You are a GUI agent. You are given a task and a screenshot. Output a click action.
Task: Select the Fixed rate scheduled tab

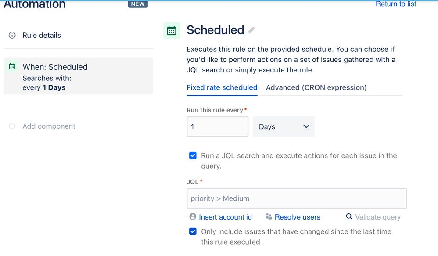(222, 87)
